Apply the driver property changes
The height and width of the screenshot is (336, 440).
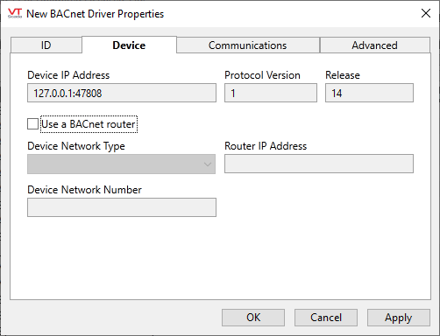coord(399,318)
